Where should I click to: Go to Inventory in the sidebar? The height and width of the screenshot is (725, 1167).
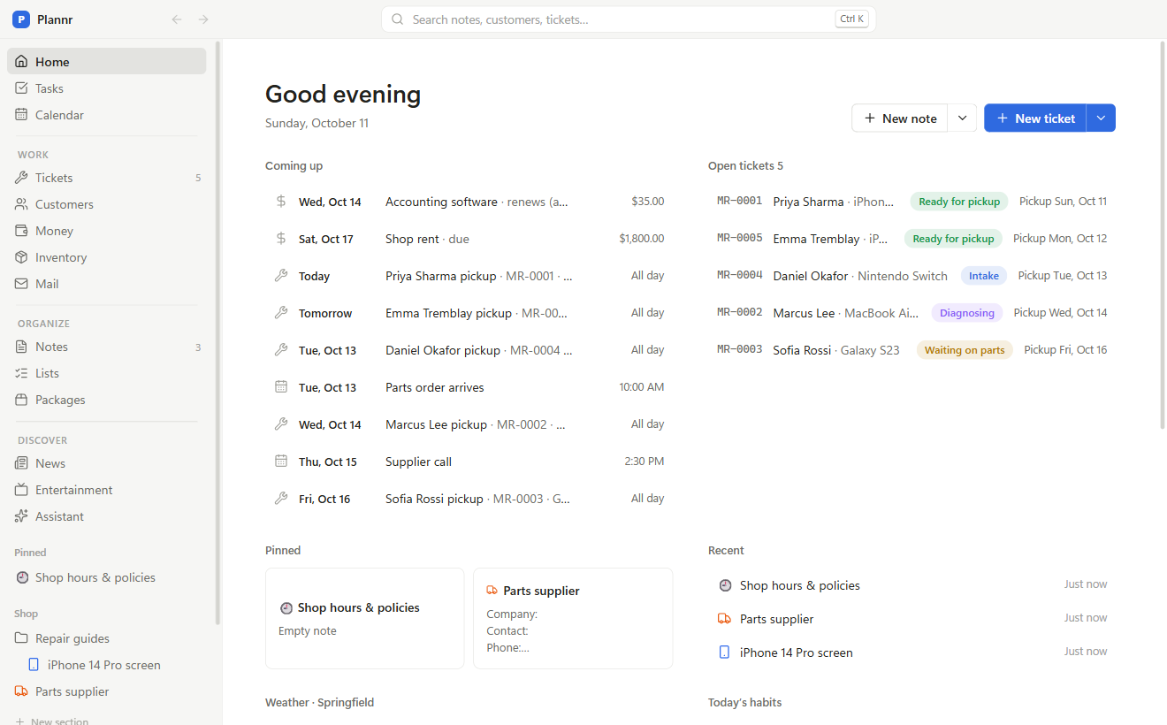(106, 257)
